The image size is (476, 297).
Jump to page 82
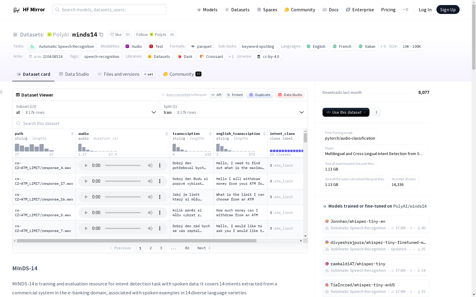pyautogui.click(x=187, y=248)
